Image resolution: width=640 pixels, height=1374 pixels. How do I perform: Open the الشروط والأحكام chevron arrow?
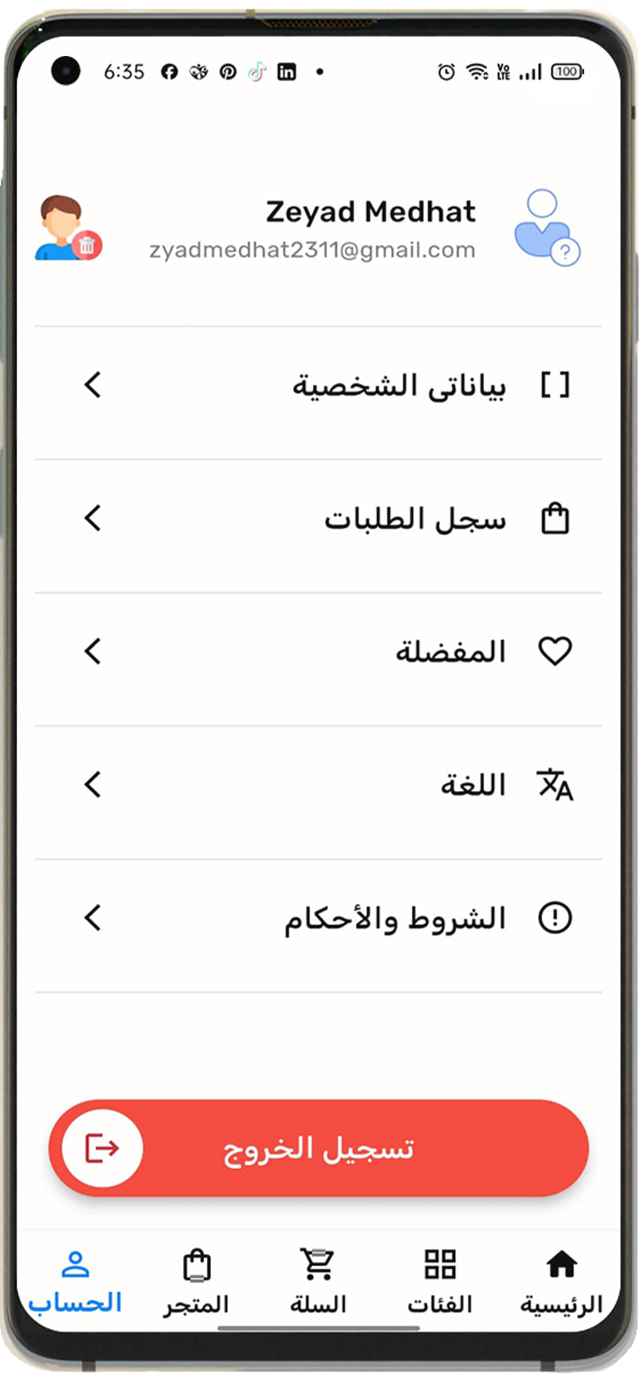93,918
